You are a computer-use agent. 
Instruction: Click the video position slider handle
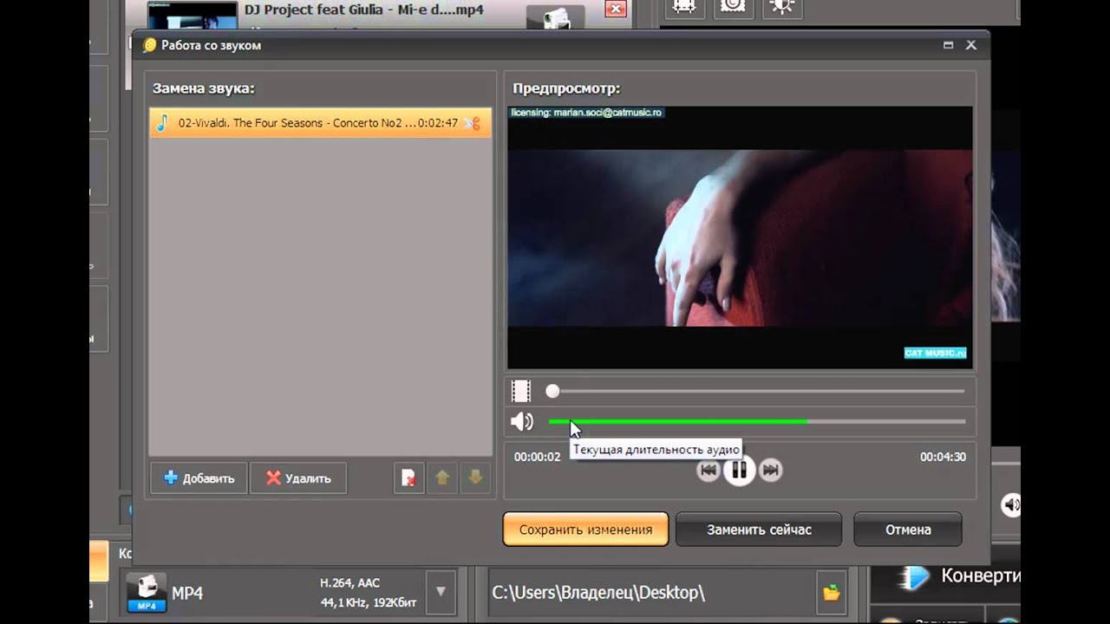click(x=552, y=392)
